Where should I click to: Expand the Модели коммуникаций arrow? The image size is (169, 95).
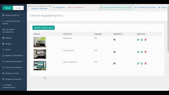[24, 87]
